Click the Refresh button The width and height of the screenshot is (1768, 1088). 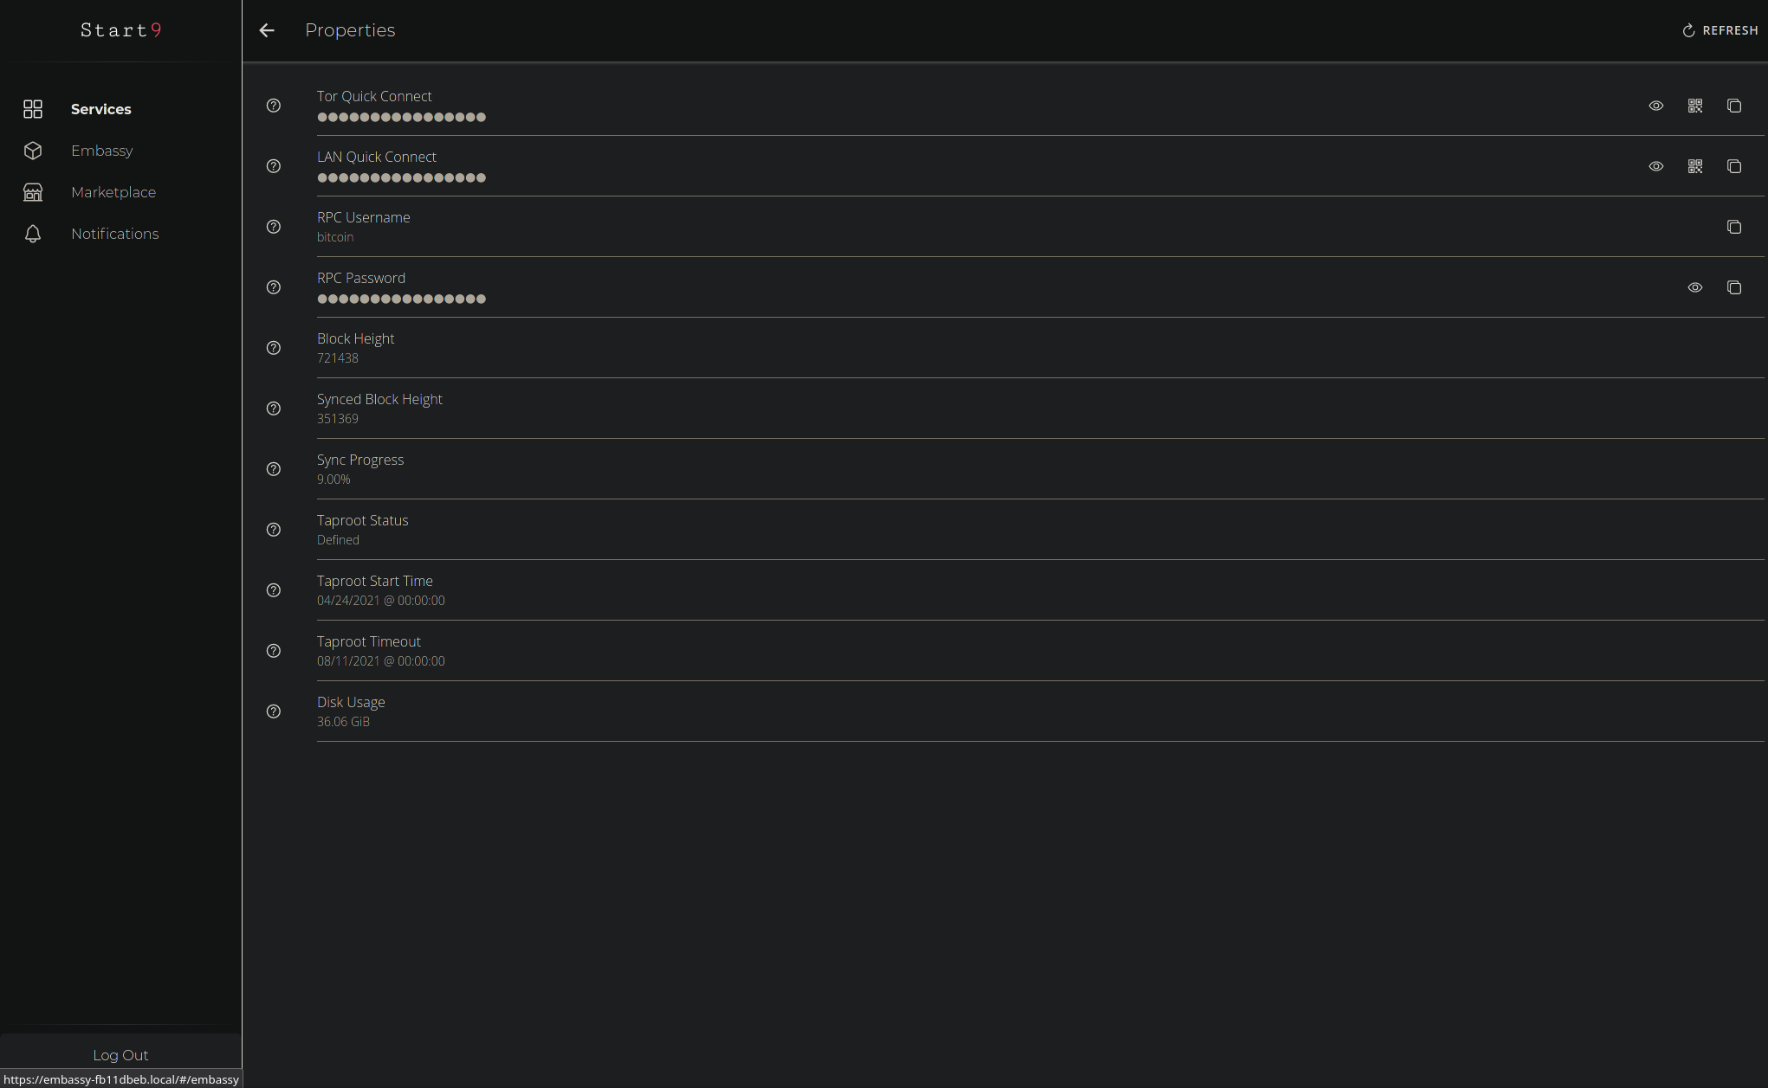tap(1720, 30)
